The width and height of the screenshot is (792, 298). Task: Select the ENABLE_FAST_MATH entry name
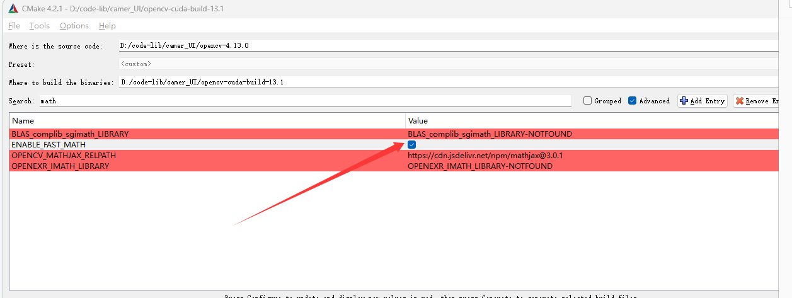(x=50, y=145)
